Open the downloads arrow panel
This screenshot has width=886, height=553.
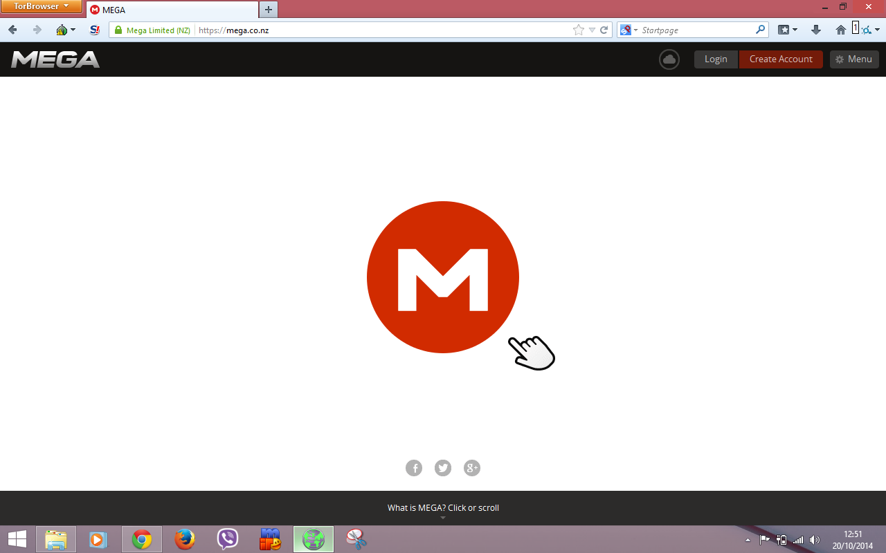pyautogui.click(x=816, y=30)
